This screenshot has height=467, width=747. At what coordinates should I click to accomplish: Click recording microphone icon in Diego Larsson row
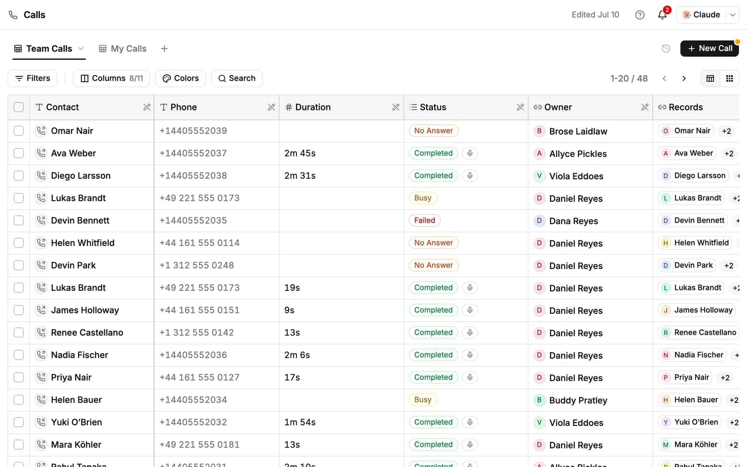click(x=470, y=176)
